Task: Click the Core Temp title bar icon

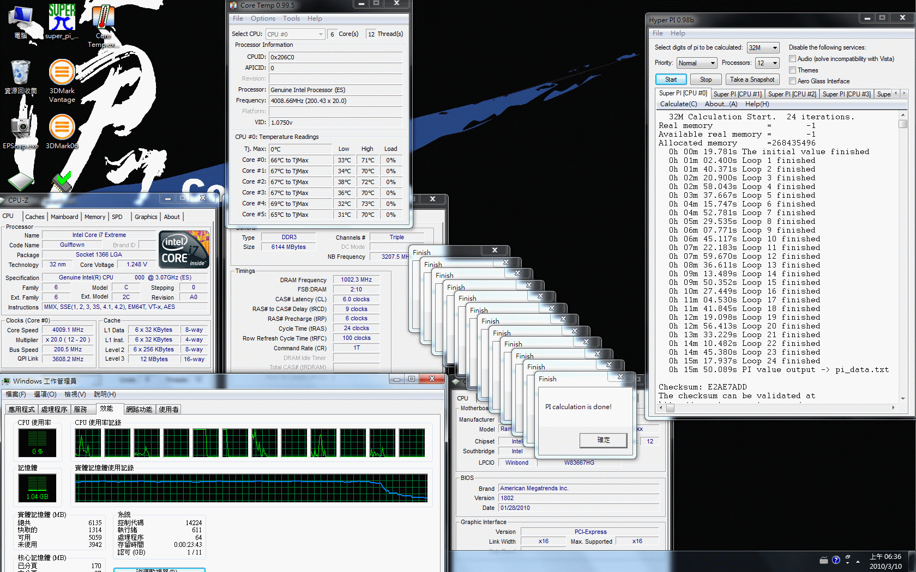Action: pos(233,5)
